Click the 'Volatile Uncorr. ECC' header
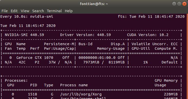 pyautogui.click(x=154, y=44)
